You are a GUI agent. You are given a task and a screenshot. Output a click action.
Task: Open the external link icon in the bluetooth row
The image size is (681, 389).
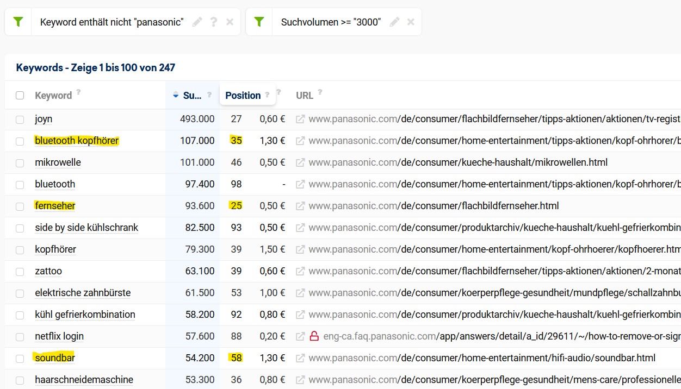tap(300, 184)
